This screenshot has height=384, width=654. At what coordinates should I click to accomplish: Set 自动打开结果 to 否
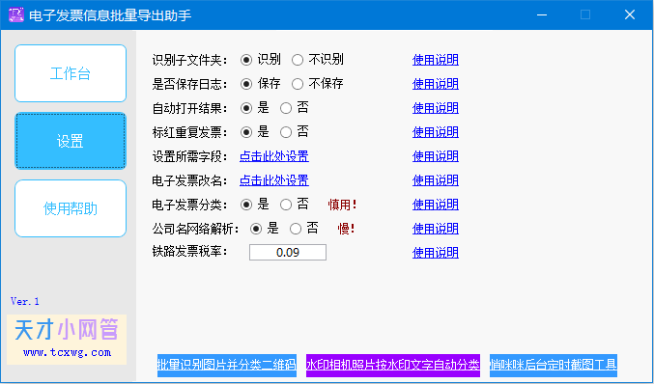coord(286,108)
